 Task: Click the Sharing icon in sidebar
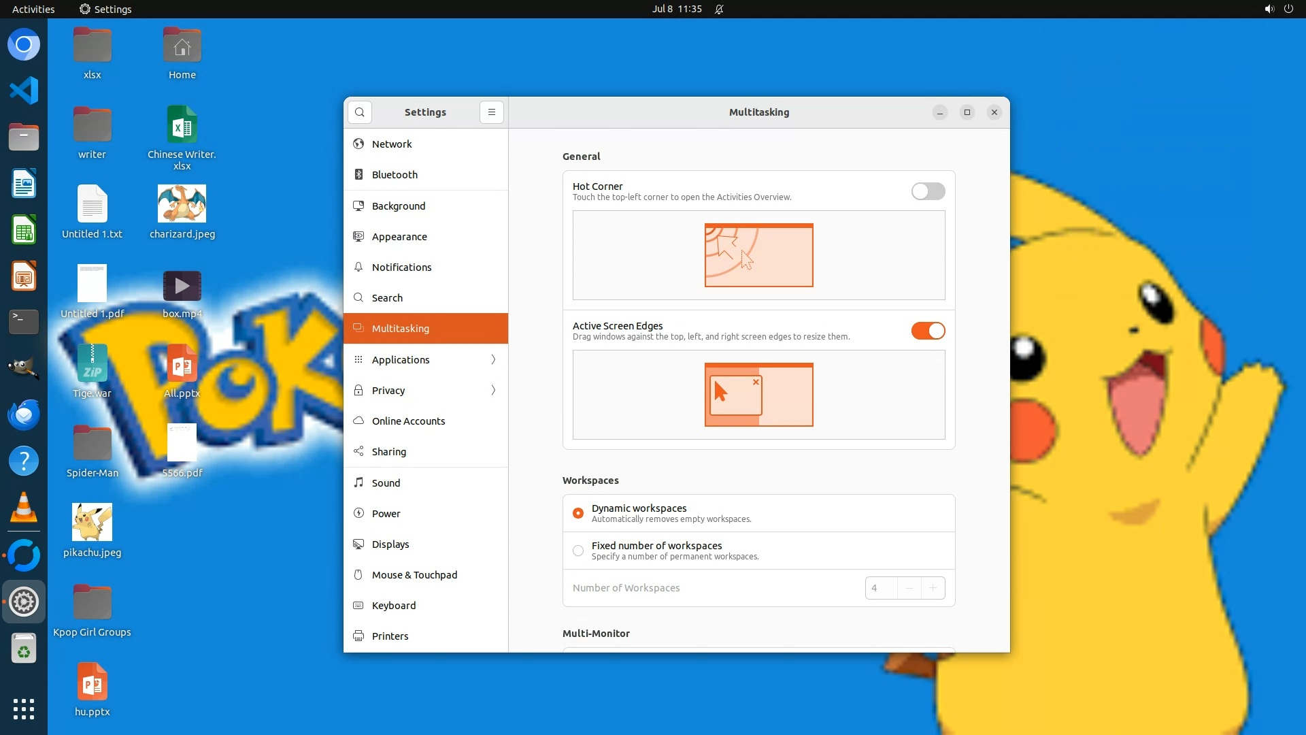point(358,452)
